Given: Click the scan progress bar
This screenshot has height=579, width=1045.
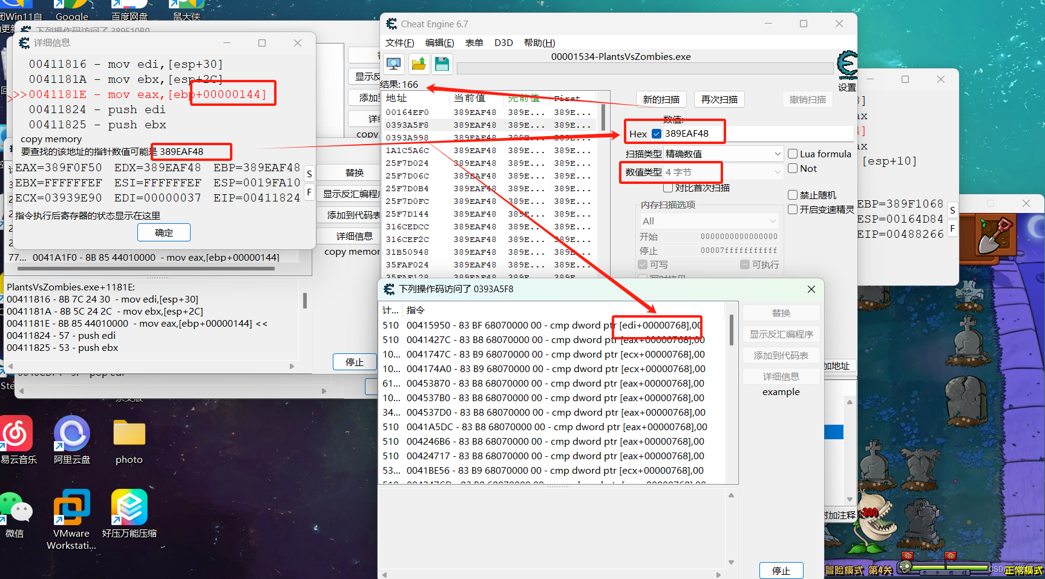Looking at the screenshot, I should [x=644, y=68].
